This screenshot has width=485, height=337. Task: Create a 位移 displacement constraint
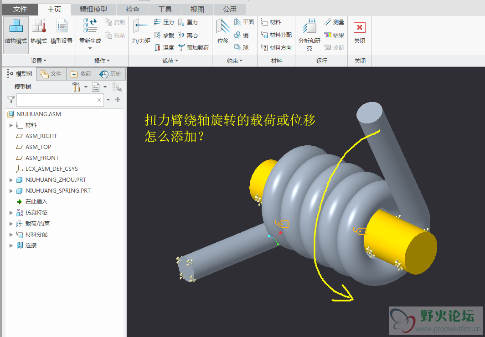223,31
